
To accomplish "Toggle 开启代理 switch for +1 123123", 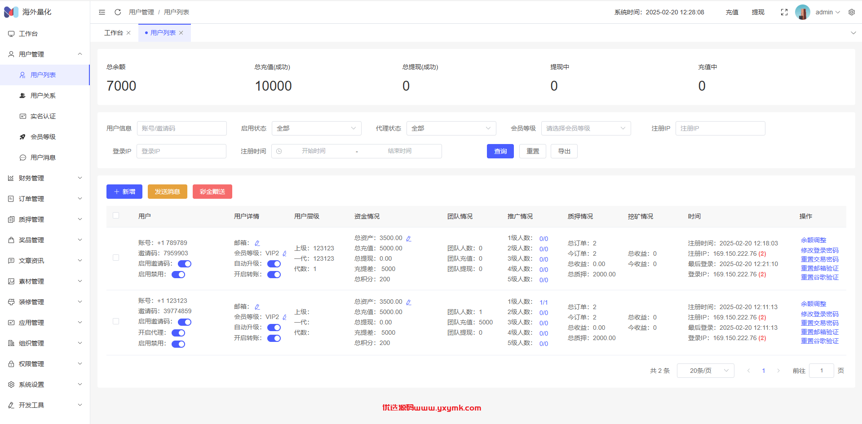I will pyautogui.click(x=178, y=333).
